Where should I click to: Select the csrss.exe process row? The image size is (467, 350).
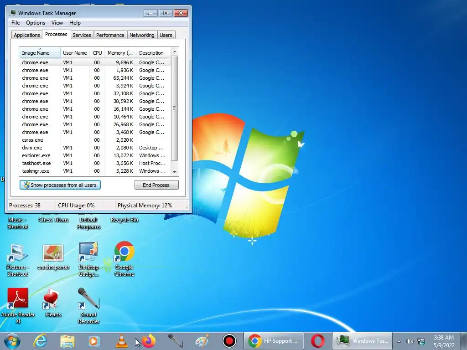95,140
